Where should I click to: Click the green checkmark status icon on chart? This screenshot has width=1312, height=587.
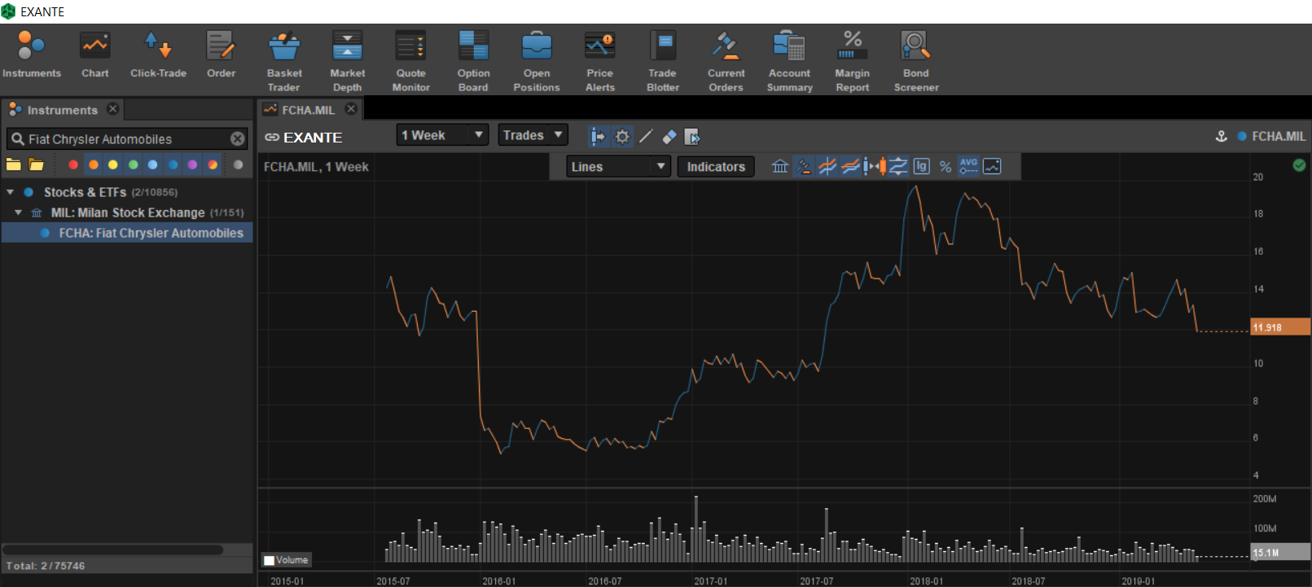[1299, 165]
